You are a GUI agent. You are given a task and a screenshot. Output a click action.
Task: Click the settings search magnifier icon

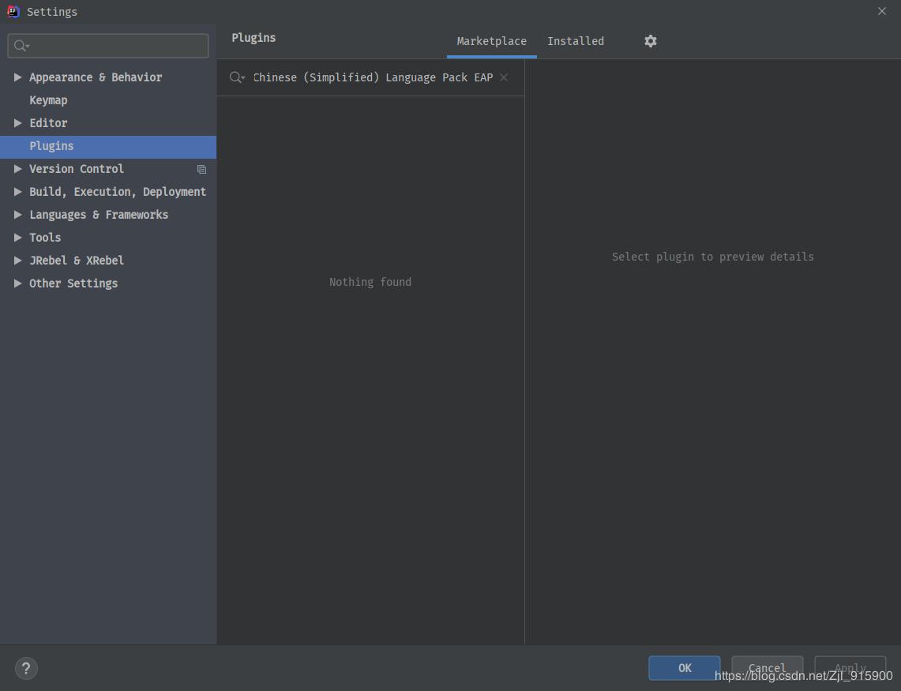(x=21, y=46)
